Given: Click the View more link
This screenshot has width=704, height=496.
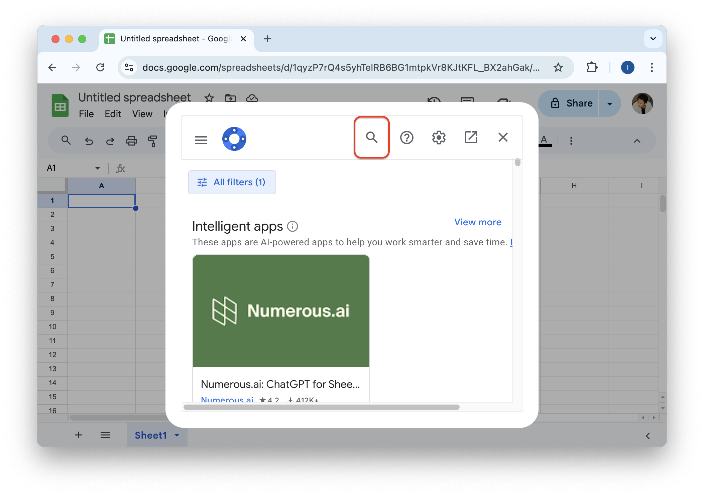Looking at the screenshot, I should [477, 222].
